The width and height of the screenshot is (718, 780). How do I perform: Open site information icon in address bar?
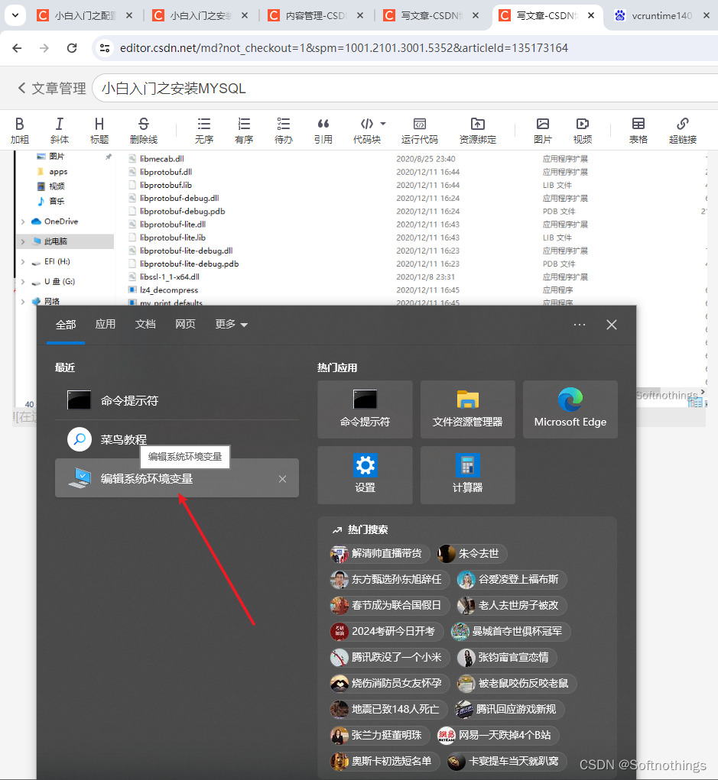pos(105,48)
